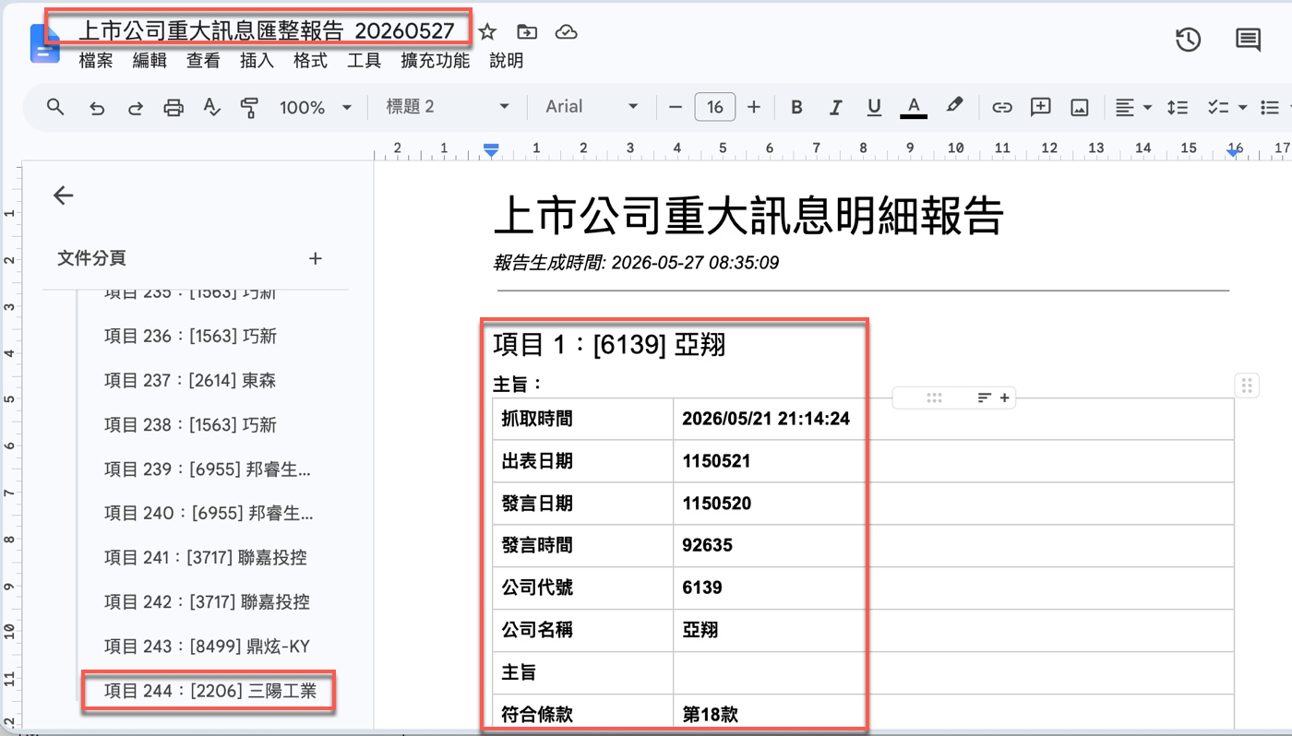
Task: Toggle italic formatting
Action: 836,108
